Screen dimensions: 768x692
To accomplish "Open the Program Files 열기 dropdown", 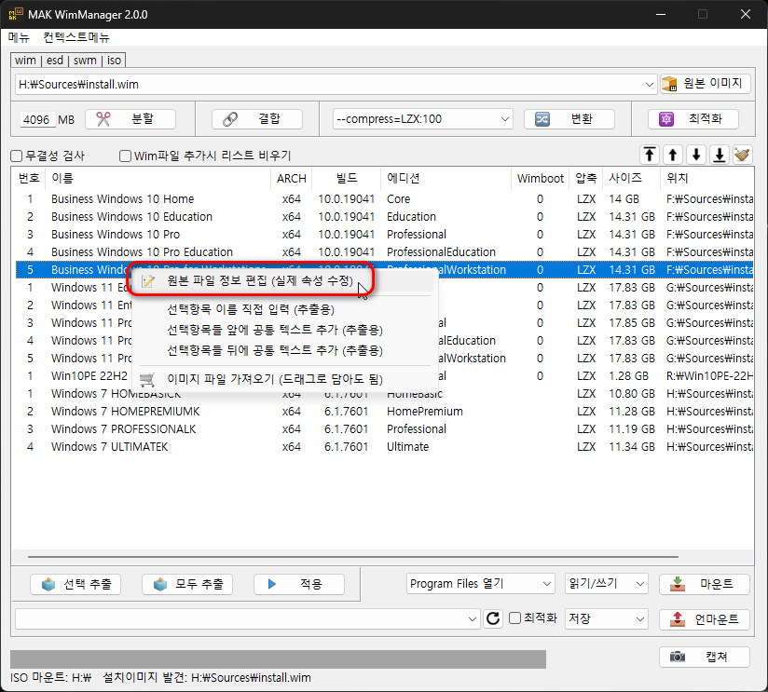I will 481,584.
